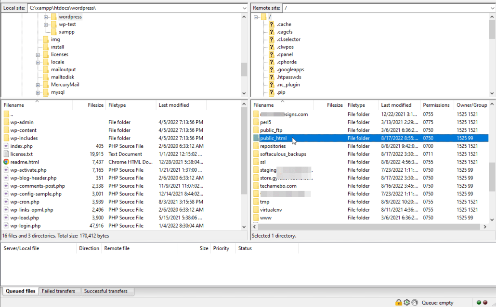Select the readme.html Chrome file icon
Viewport: 496px width, 307px height.
pos(6,162)
